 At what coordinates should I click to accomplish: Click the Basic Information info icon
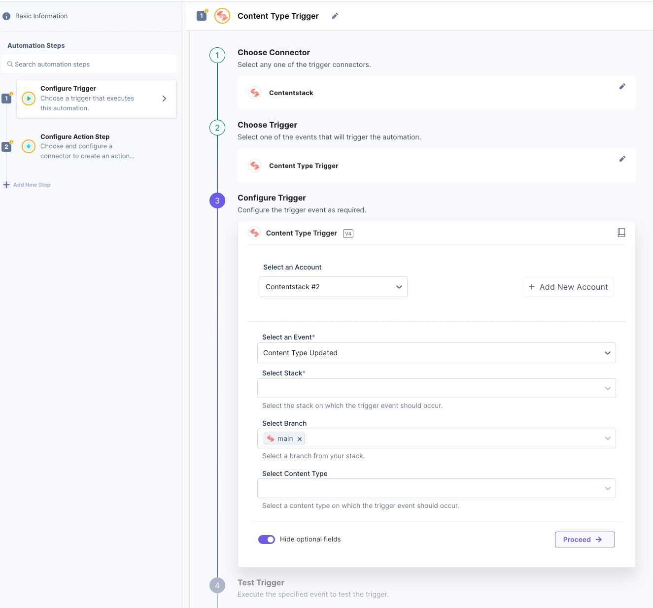point(6,16)
